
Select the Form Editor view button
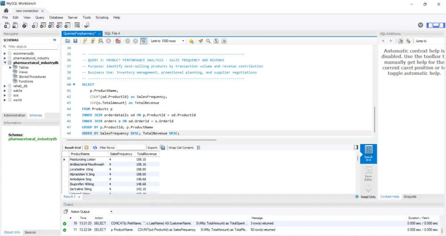tap(368, 174)
